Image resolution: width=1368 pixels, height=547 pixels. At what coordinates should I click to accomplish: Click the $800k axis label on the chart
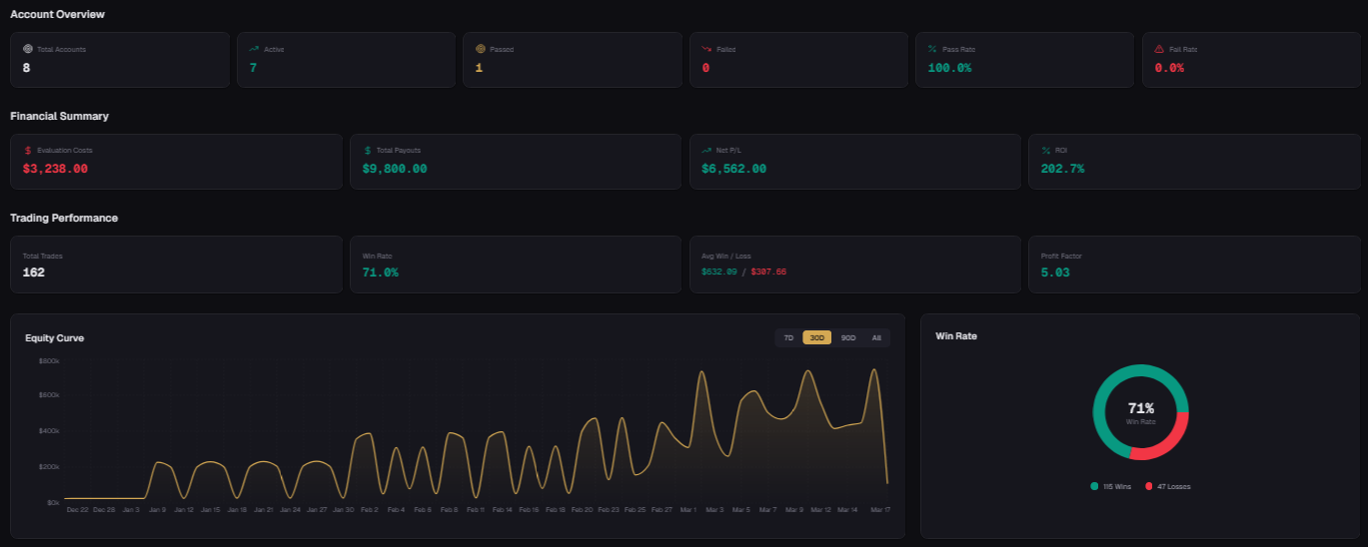click(50, 360)
